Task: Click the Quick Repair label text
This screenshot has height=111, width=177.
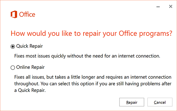Action: coord(29,46)
